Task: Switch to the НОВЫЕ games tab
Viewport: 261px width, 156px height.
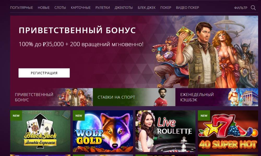Action: (44, 8)
